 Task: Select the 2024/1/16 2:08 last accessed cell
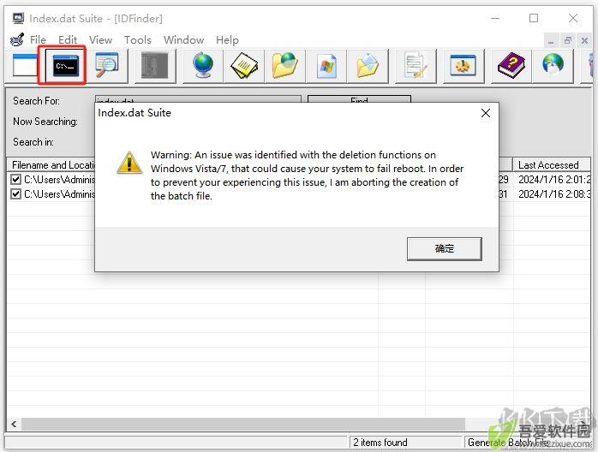coord(554,194)
